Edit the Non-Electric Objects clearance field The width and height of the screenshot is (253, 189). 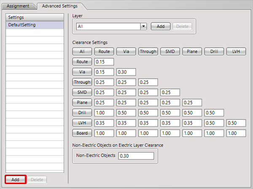[136, 156]
